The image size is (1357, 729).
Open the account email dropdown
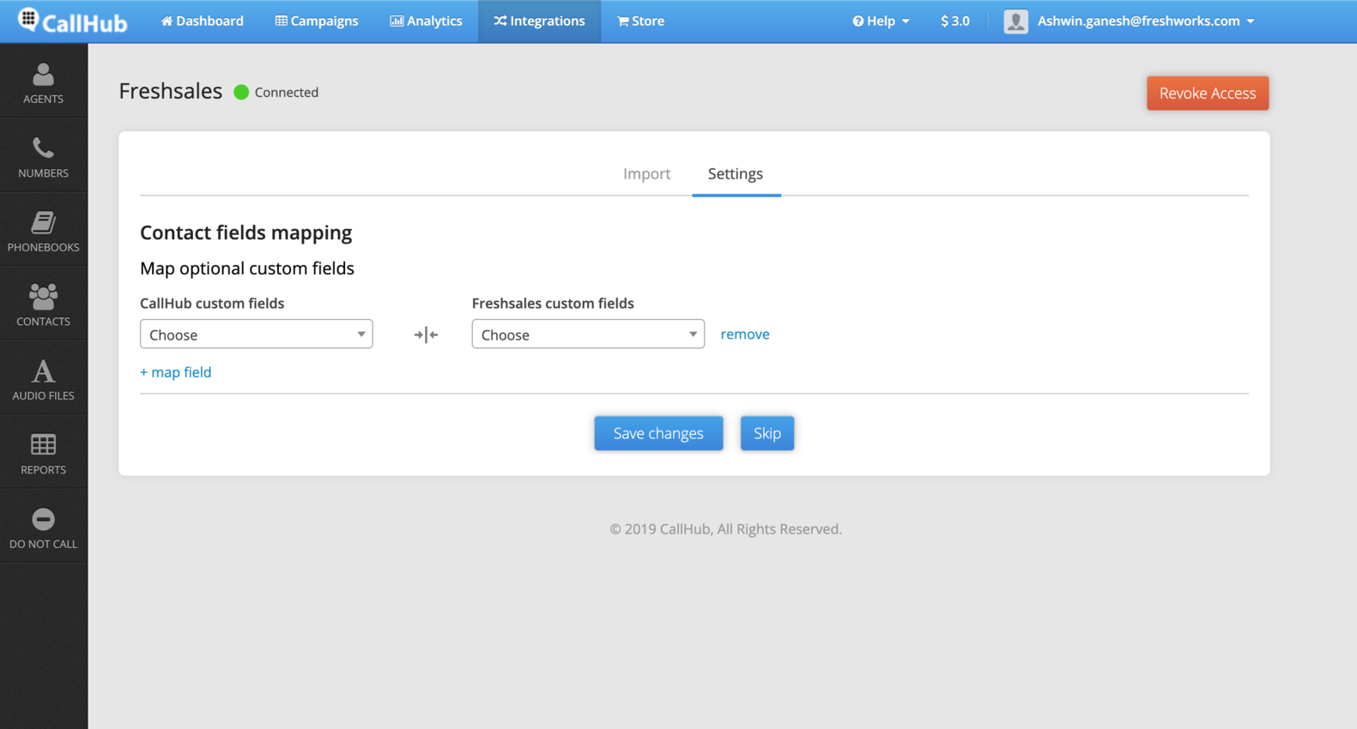tap(1145, 21)
